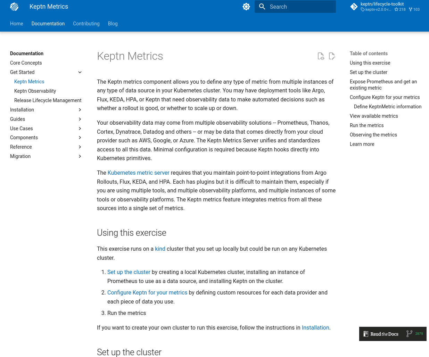Screen dimensions: 429x357
Task: Open the keptn/lifecycle-toolkit git repository icon
Action: 354,7
